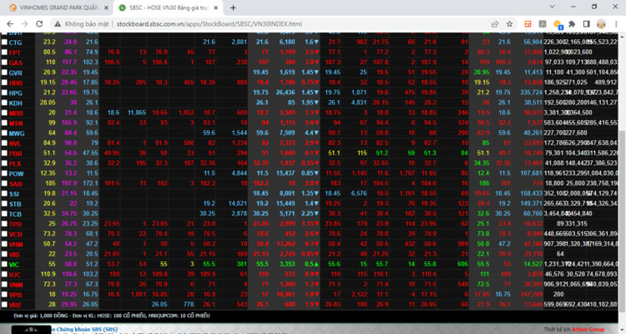
Task: Open the Chrome profile avatar
Action: tap(601, 24)
